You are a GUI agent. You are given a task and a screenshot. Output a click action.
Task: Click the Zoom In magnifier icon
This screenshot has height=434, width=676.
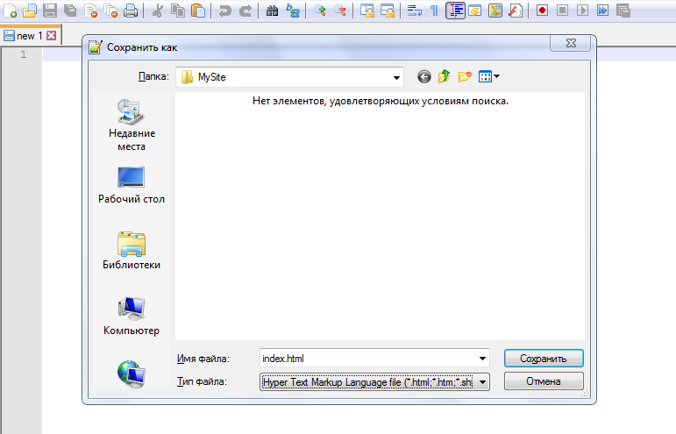click(x=319, y=10)
